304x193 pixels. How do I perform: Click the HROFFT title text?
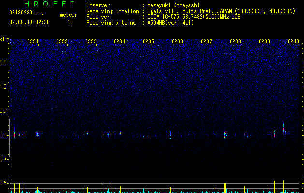[x=50, y=4]
